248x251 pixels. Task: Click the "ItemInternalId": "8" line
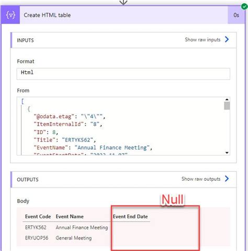click(68, 124)
